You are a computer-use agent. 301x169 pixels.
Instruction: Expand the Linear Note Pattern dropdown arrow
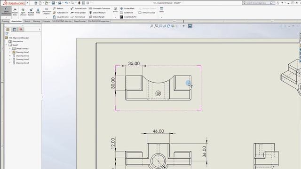(x=47, y=17)
